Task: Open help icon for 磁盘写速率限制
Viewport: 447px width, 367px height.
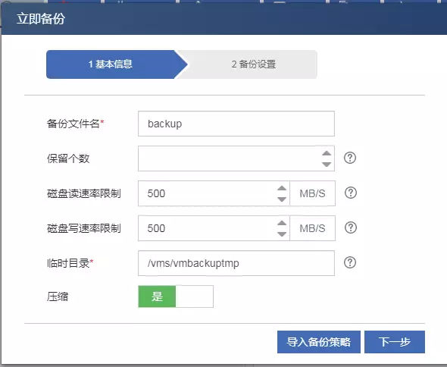Action: click(350, 227)
